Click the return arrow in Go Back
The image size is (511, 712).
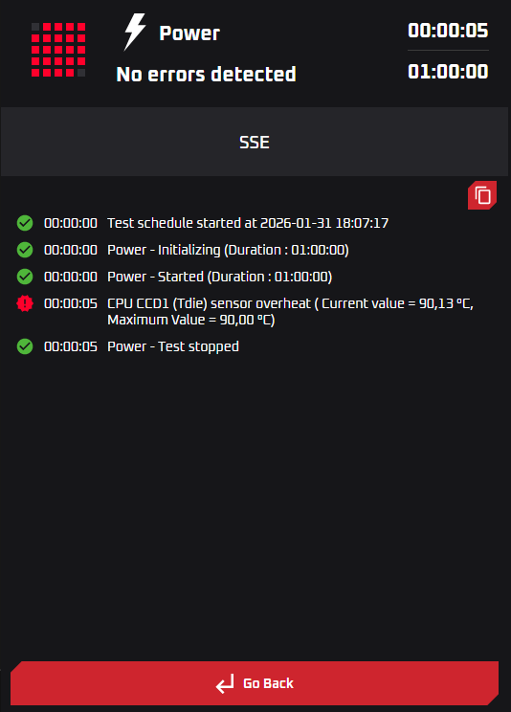(225, 683)
